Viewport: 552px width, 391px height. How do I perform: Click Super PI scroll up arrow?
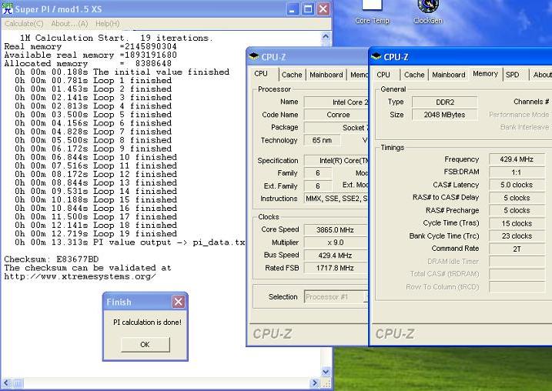point(326,36)
